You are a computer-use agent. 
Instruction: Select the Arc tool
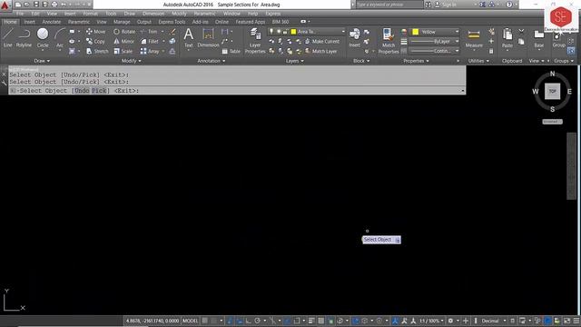pyautogui.click(x=60, y=38)
